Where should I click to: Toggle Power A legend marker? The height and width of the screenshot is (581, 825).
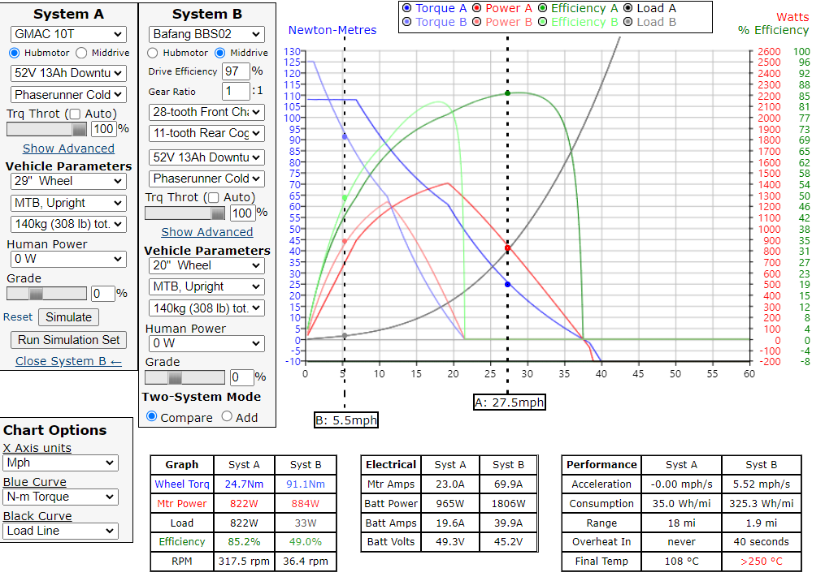coord(476,8)
